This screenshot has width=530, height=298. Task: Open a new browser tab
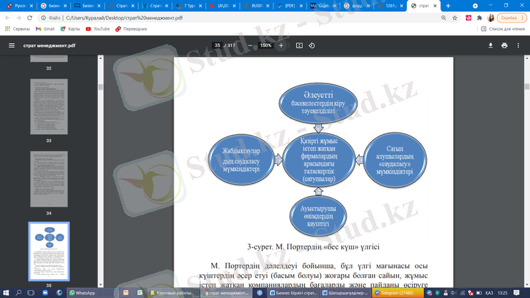[449, 6]
